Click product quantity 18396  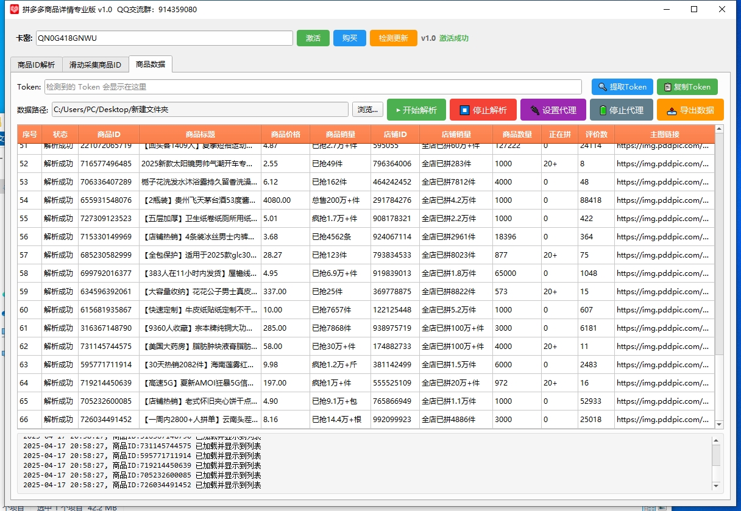[517, 237]
